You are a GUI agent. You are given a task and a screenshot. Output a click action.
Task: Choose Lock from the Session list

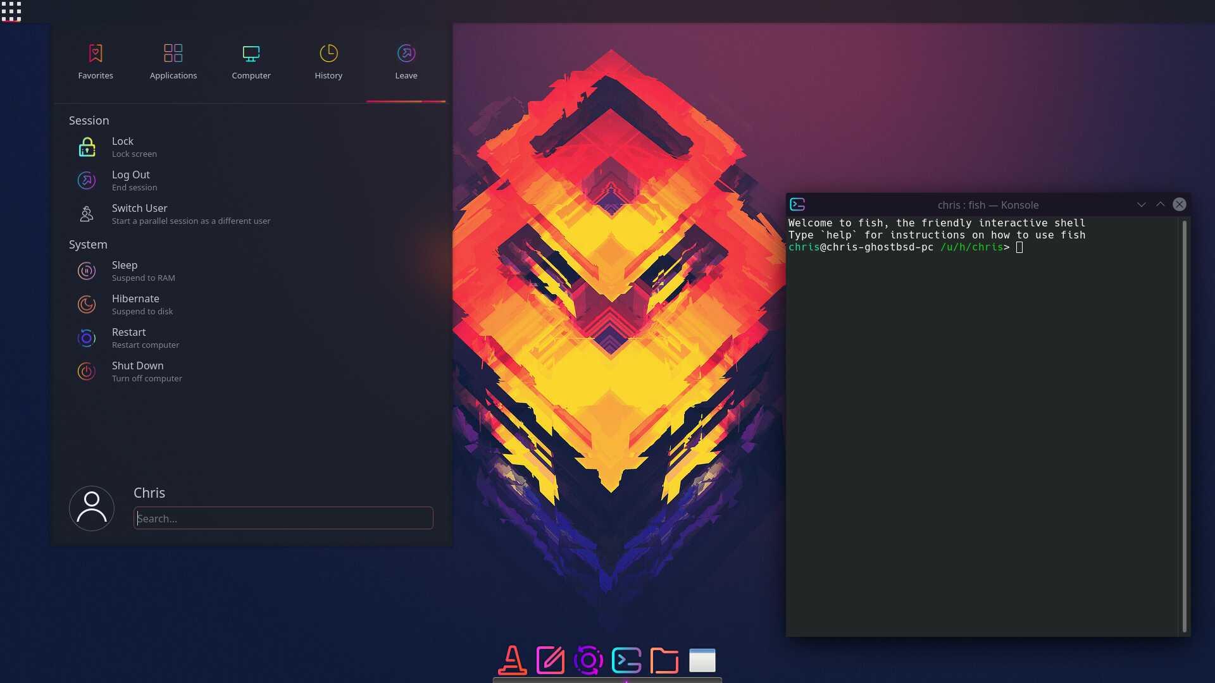click(x=252, y=147)
